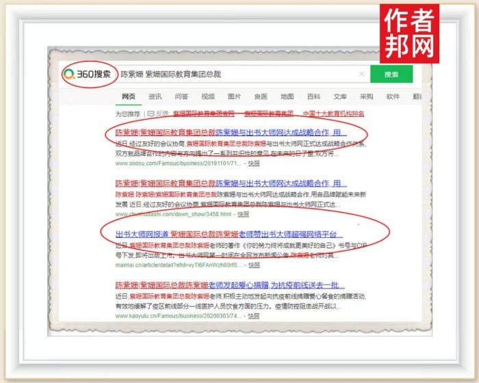Switch to the 文库 tab
The width and height of the screenshot is (479, 383).
[x=340, y=96]
